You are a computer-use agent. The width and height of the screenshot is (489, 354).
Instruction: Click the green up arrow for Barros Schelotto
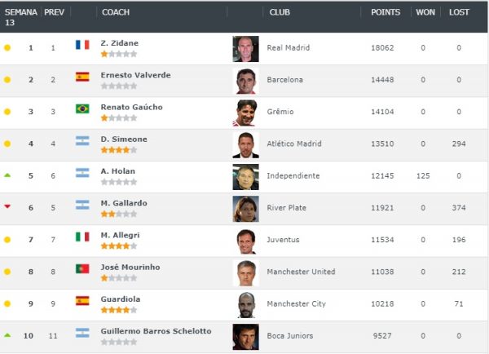(7, 334)
